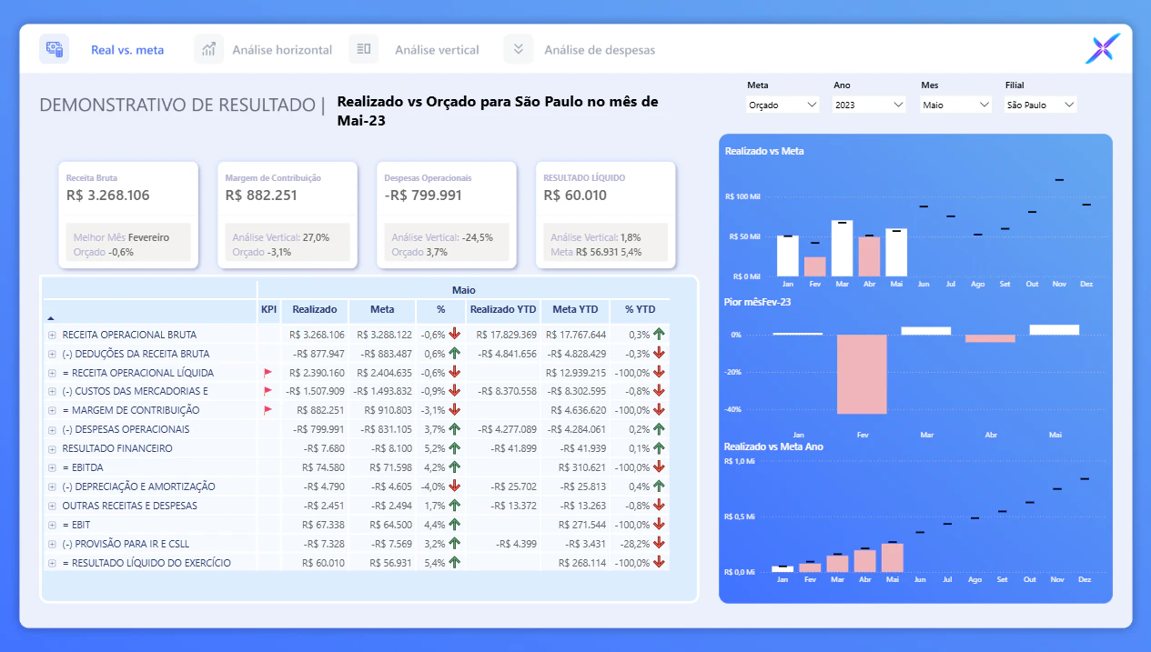Select the Margem de Contribuição card
Image resolution: width=1151 pixels, height=652 pixels.
[x=287, y=215]
